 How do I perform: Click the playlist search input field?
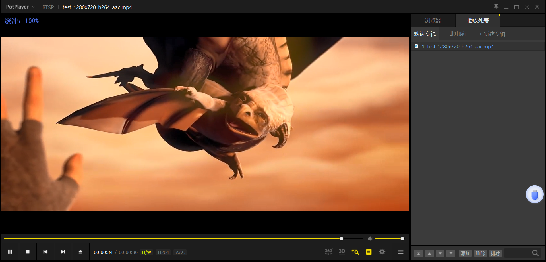pyautogui.click(x=518, y=253)
